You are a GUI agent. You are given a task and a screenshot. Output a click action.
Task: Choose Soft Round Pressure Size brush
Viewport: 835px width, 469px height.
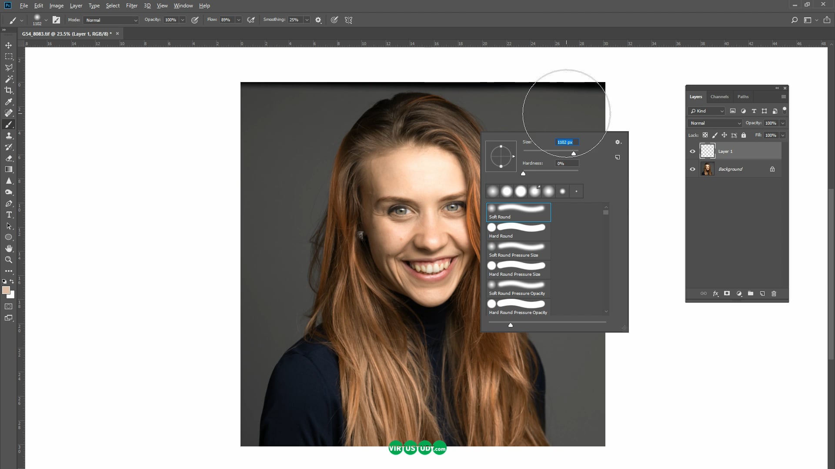518,251
